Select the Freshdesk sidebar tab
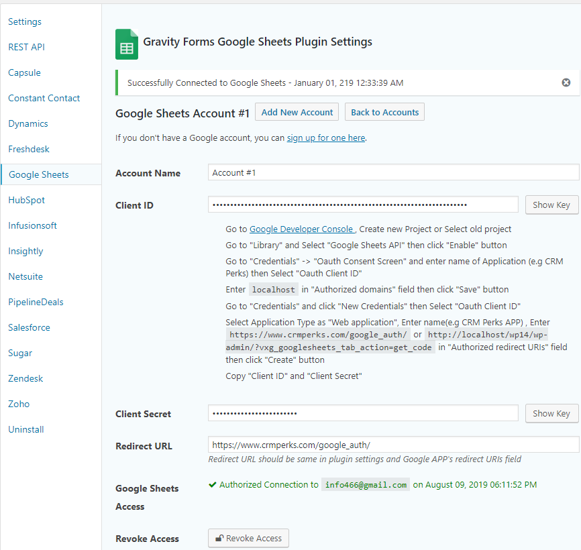 (29, 150)
